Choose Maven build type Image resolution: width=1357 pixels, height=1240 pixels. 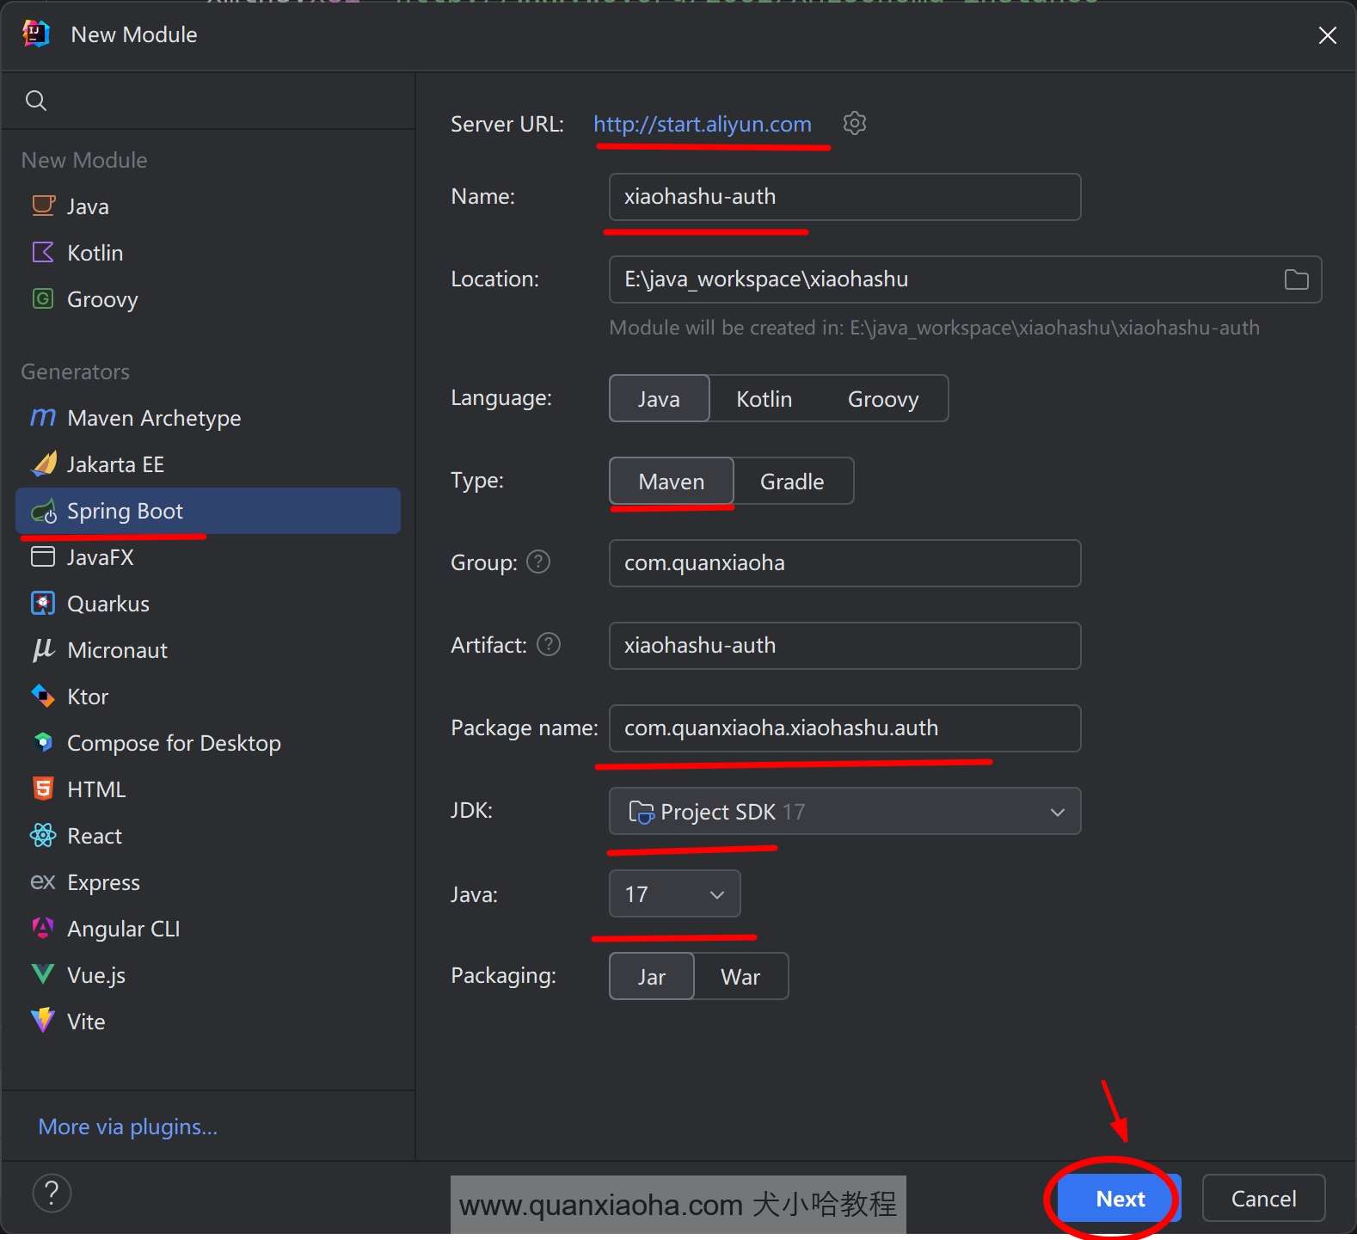tap(672, 481)
